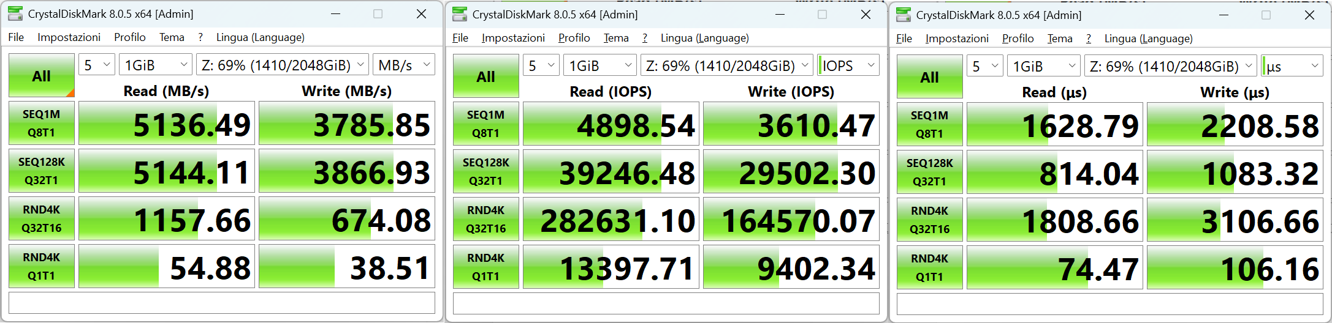The height and width of the screenshot is (323, 1332).
Task: Open the Profilo menu in the IOPS window
Action: (574, 38)
